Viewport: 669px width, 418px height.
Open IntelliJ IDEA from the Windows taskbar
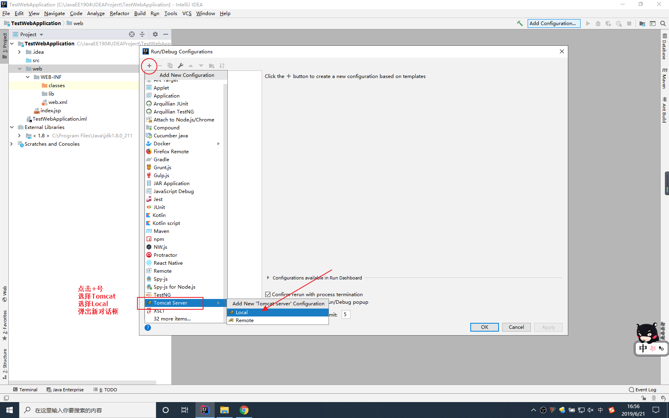[x=205, y=410]
